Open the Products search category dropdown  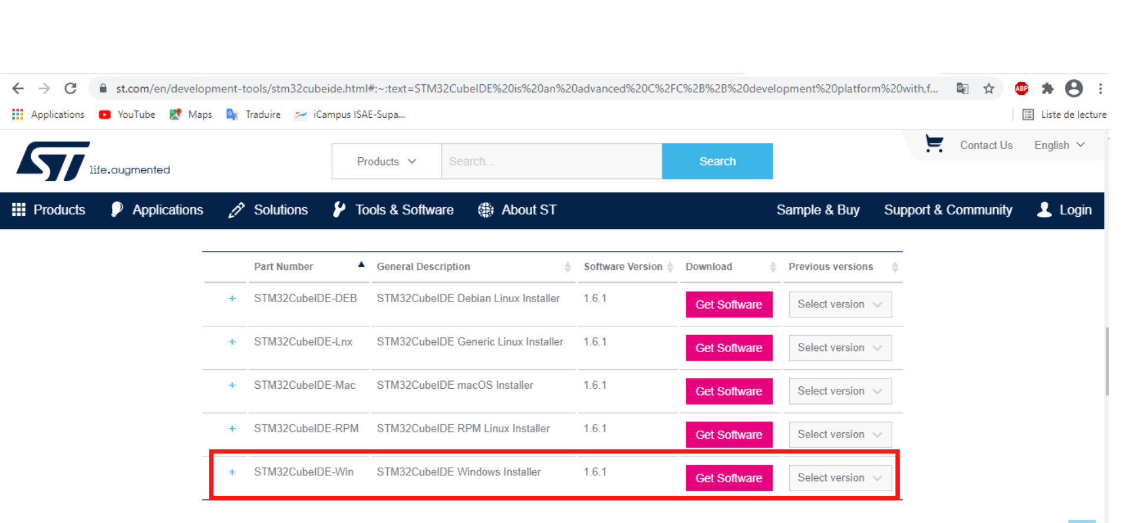coord(387,161)
